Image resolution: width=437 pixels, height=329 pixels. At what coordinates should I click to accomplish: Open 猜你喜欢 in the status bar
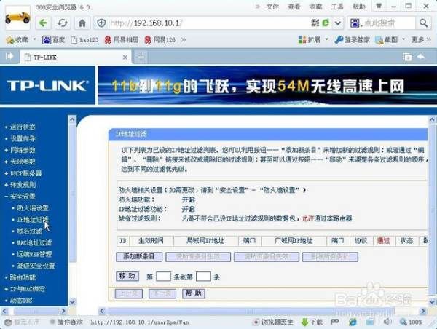pos(66,322)
